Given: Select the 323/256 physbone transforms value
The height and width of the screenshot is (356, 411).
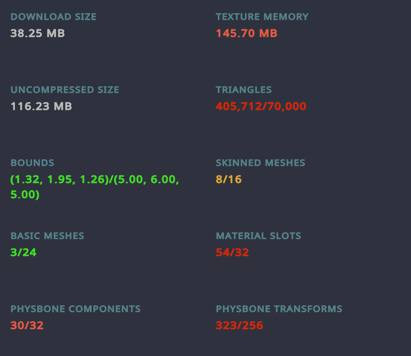Looking at the screenshot, I should pos(239,326).
